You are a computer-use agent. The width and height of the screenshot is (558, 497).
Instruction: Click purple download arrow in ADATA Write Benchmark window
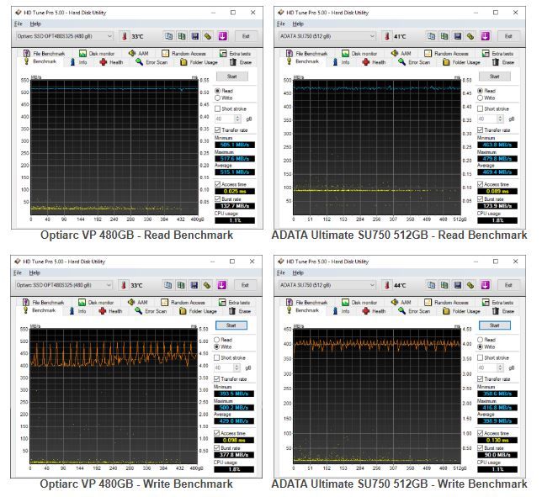click(x=486, y=285)
